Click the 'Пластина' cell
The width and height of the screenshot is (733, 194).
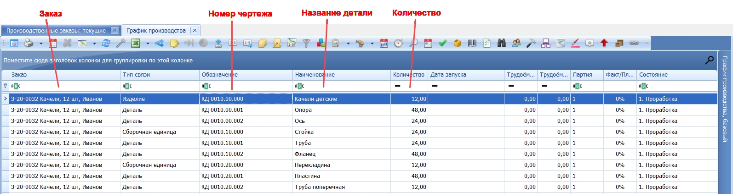(342, 176)
